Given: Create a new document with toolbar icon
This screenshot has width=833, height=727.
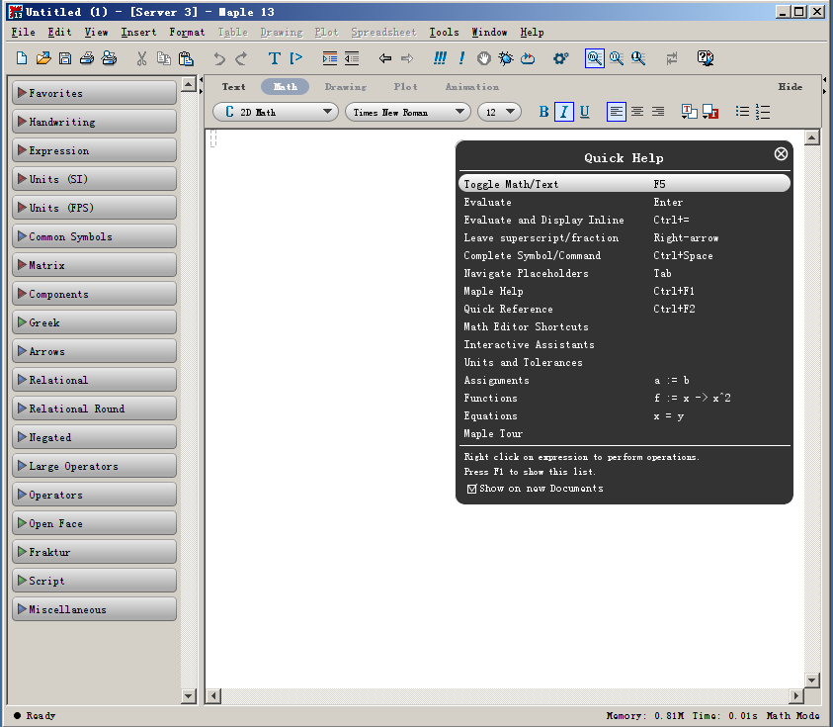Looking at the screenshot, I should coord(22,58).
